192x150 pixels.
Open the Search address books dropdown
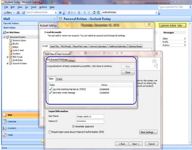coord(56,13)
